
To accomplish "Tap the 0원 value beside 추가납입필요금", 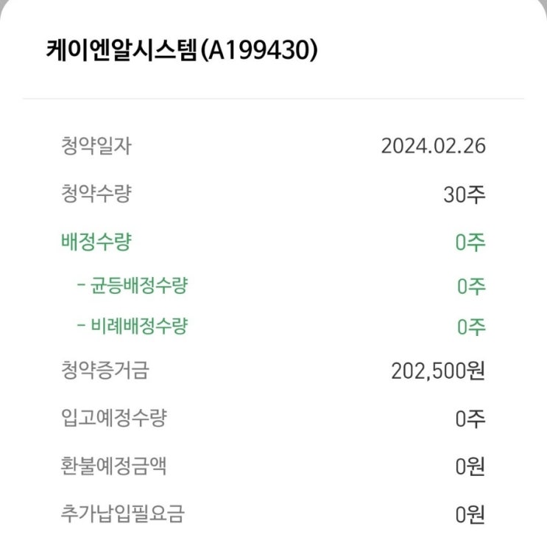I will pyautogui.click(x=470, y=514).
